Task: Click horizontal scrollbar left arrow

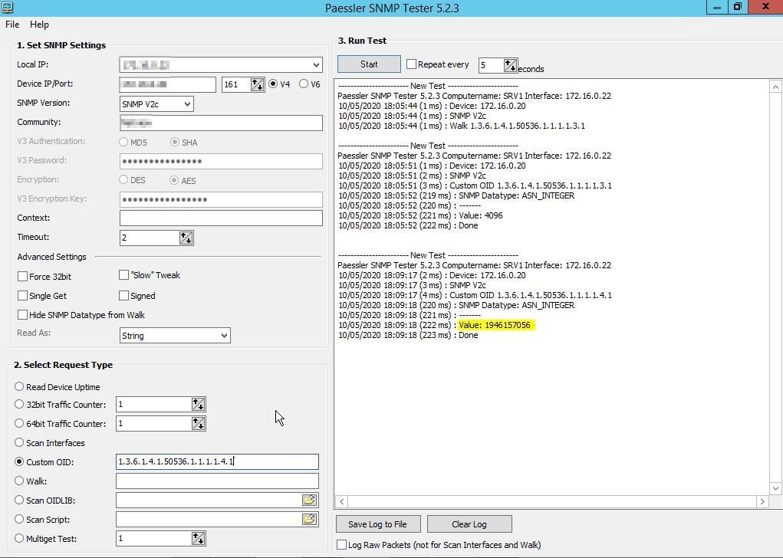Action: pyautogui.click(x=341, y=501)
